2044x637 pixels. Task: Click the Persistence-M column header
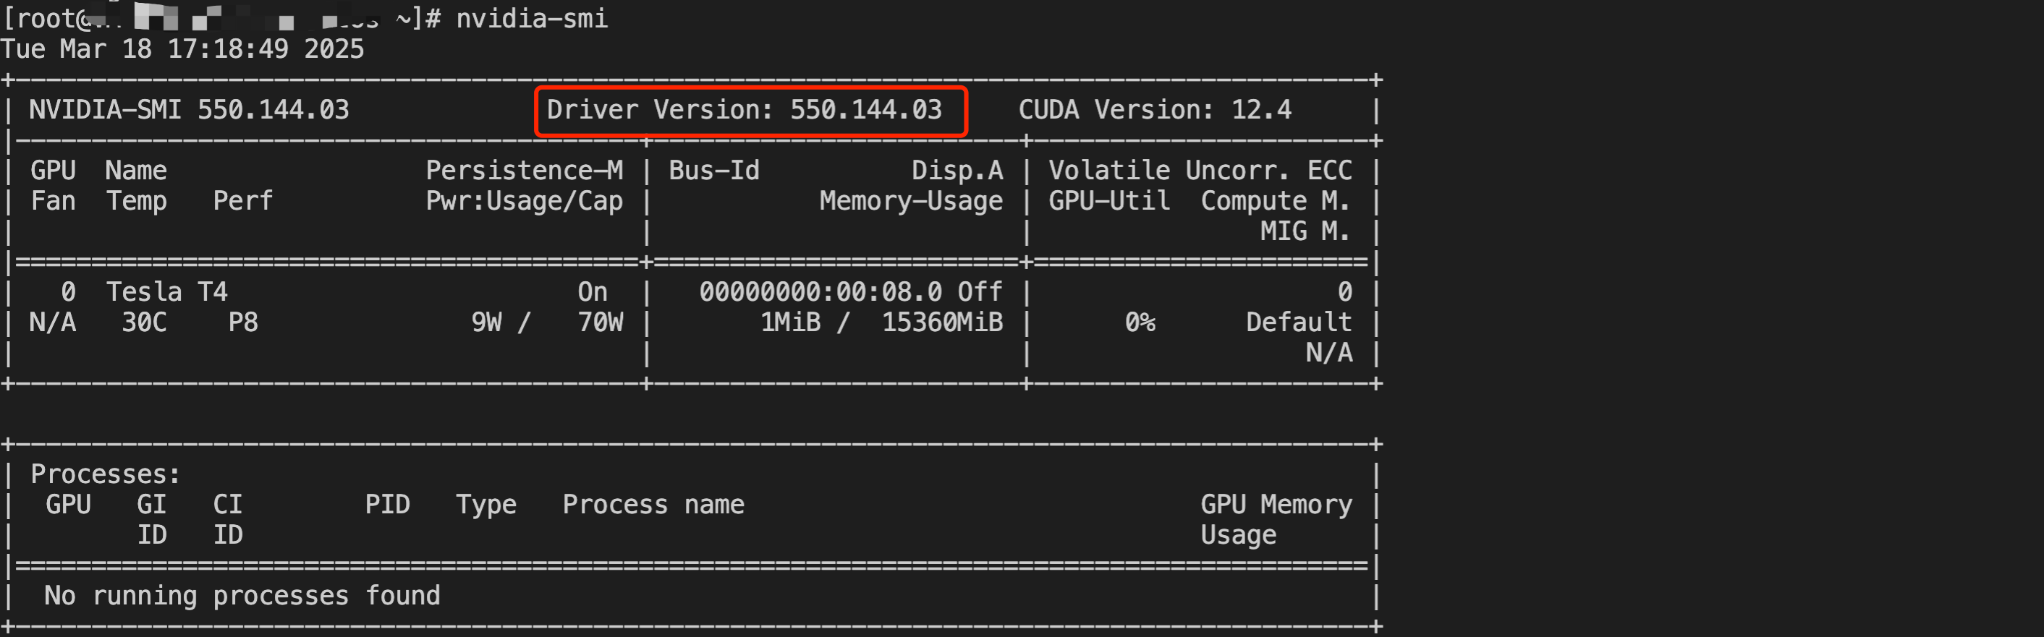coord(524,171)
